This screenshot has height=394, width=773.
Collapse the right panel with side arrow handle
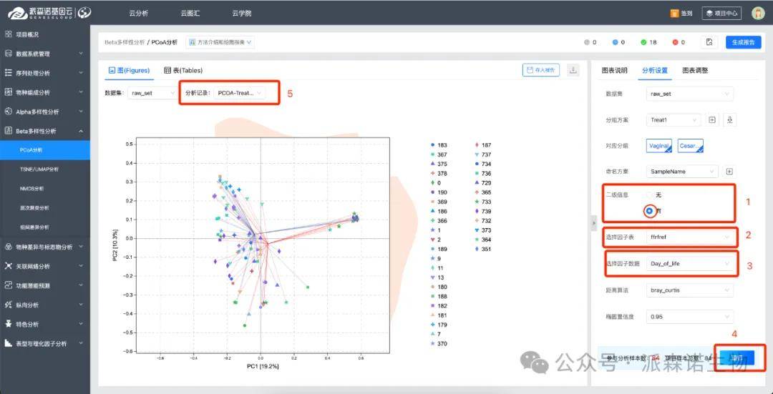click(593, 224)
